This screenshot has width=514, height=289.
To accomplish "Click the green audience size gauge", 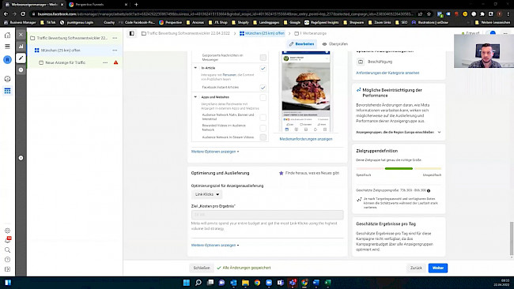I will pyautogui.click(x=399, y=168).
